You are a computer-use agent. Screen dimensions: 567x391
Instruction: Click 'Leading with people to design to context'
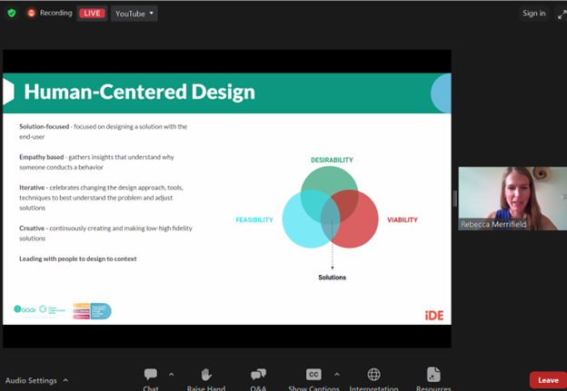tap(78, 259)
